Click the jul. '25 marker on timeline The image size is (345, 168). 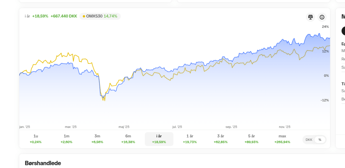tap(177, 127)
